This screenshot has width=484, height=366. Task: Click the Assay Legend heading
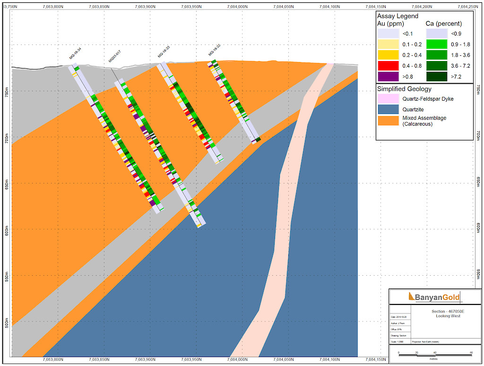pyautogui.click(x=398, y=16)
